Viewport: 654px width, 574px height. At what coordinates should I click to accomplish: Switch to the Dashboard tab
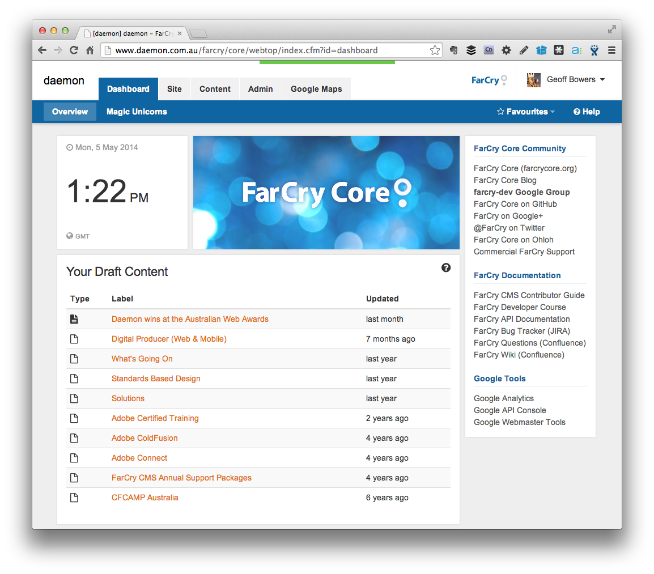click(x=128, y=89)
